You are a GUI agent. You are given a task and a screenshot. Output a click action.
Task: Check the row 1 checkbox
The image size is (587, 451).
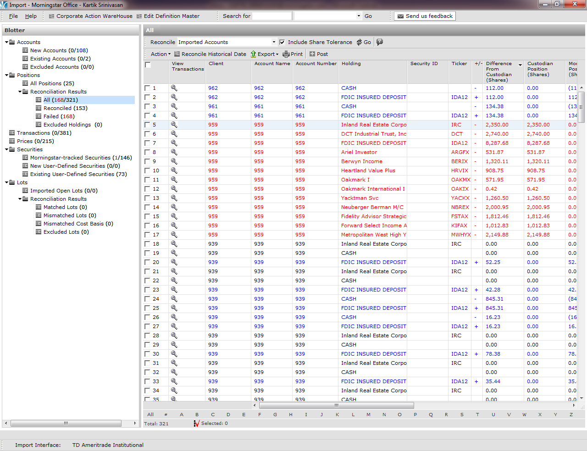pos(147,88)
